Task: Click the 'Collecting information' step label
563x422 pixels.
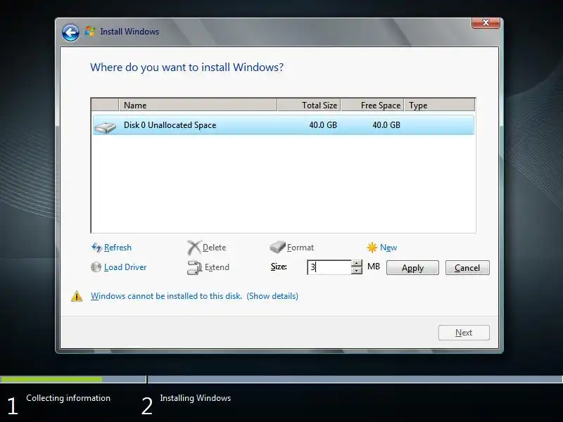Action: (x=68, y=398)
